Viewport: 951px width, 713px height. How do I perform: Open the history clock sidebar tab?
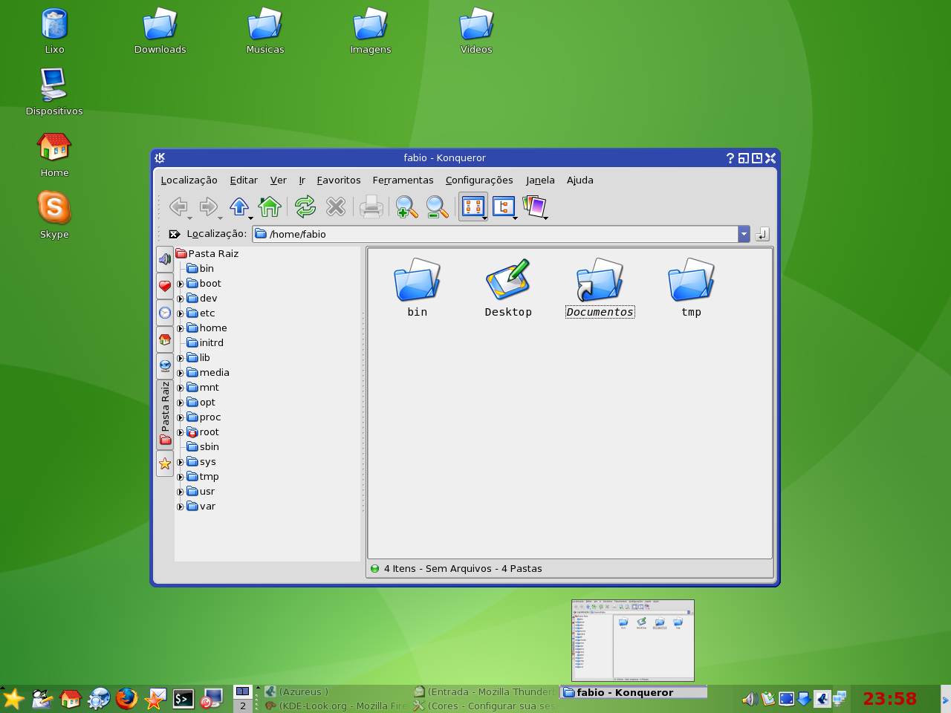coord(165,313)
